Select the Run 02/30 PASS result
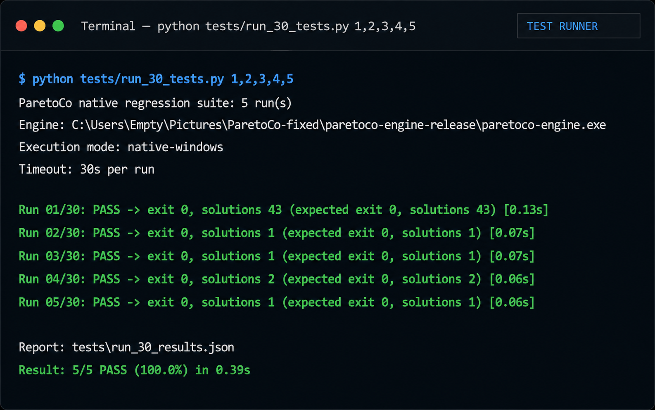655x410 pixels. 277,233
